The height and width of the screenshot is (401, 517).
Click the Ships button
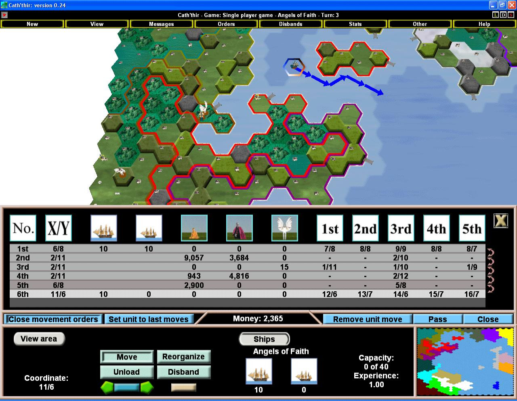tap(264, 339)
